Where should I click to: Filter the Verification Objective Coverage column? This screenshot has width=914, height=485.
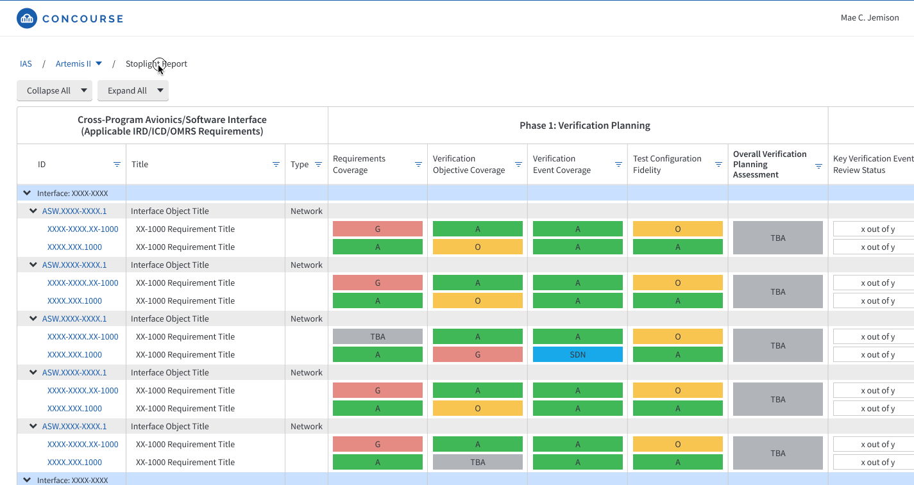click(518, 165)
